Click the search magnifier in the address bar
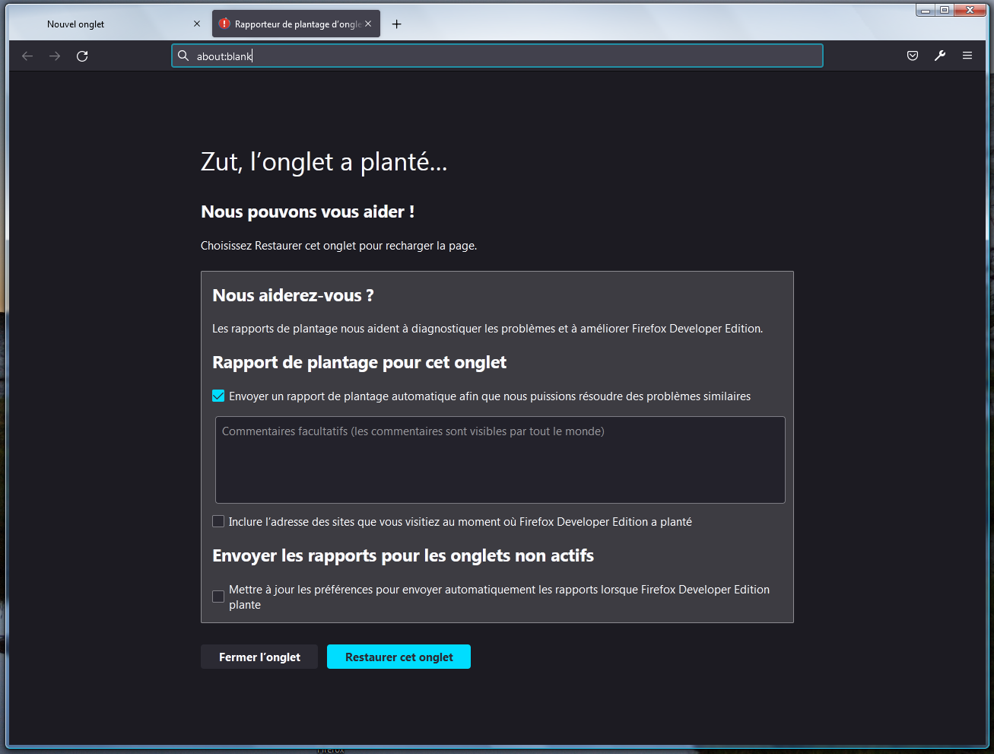The width and height of the screenshot is (994, 754). [183, 56]
